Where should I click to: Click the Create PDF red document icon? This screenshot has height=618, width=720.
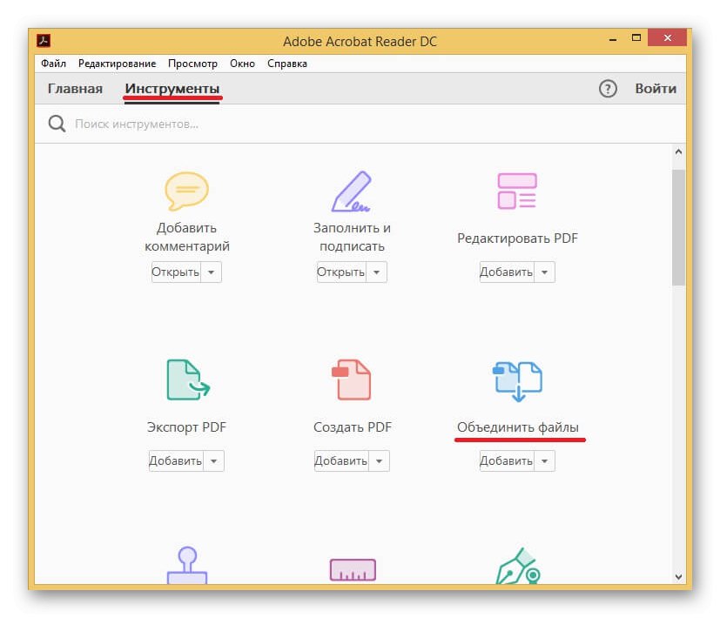(351, 380)
